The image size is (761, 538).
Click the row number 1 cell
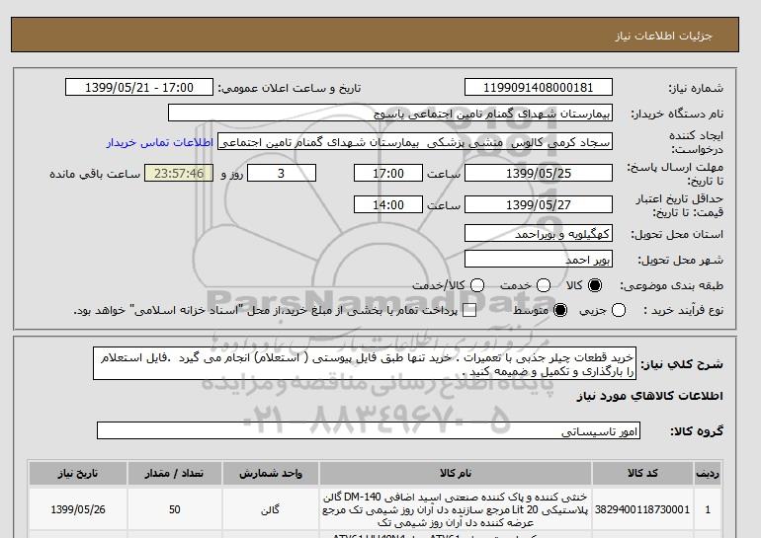tap(708, 509)
